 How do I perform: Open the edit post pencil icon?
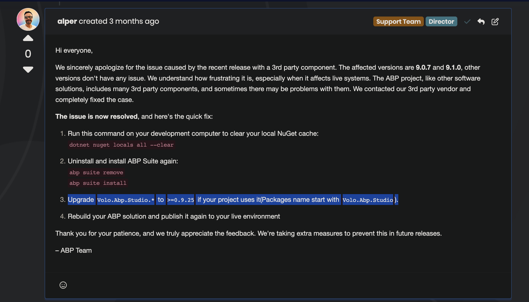pyautogui.click(x=495, y=21)
